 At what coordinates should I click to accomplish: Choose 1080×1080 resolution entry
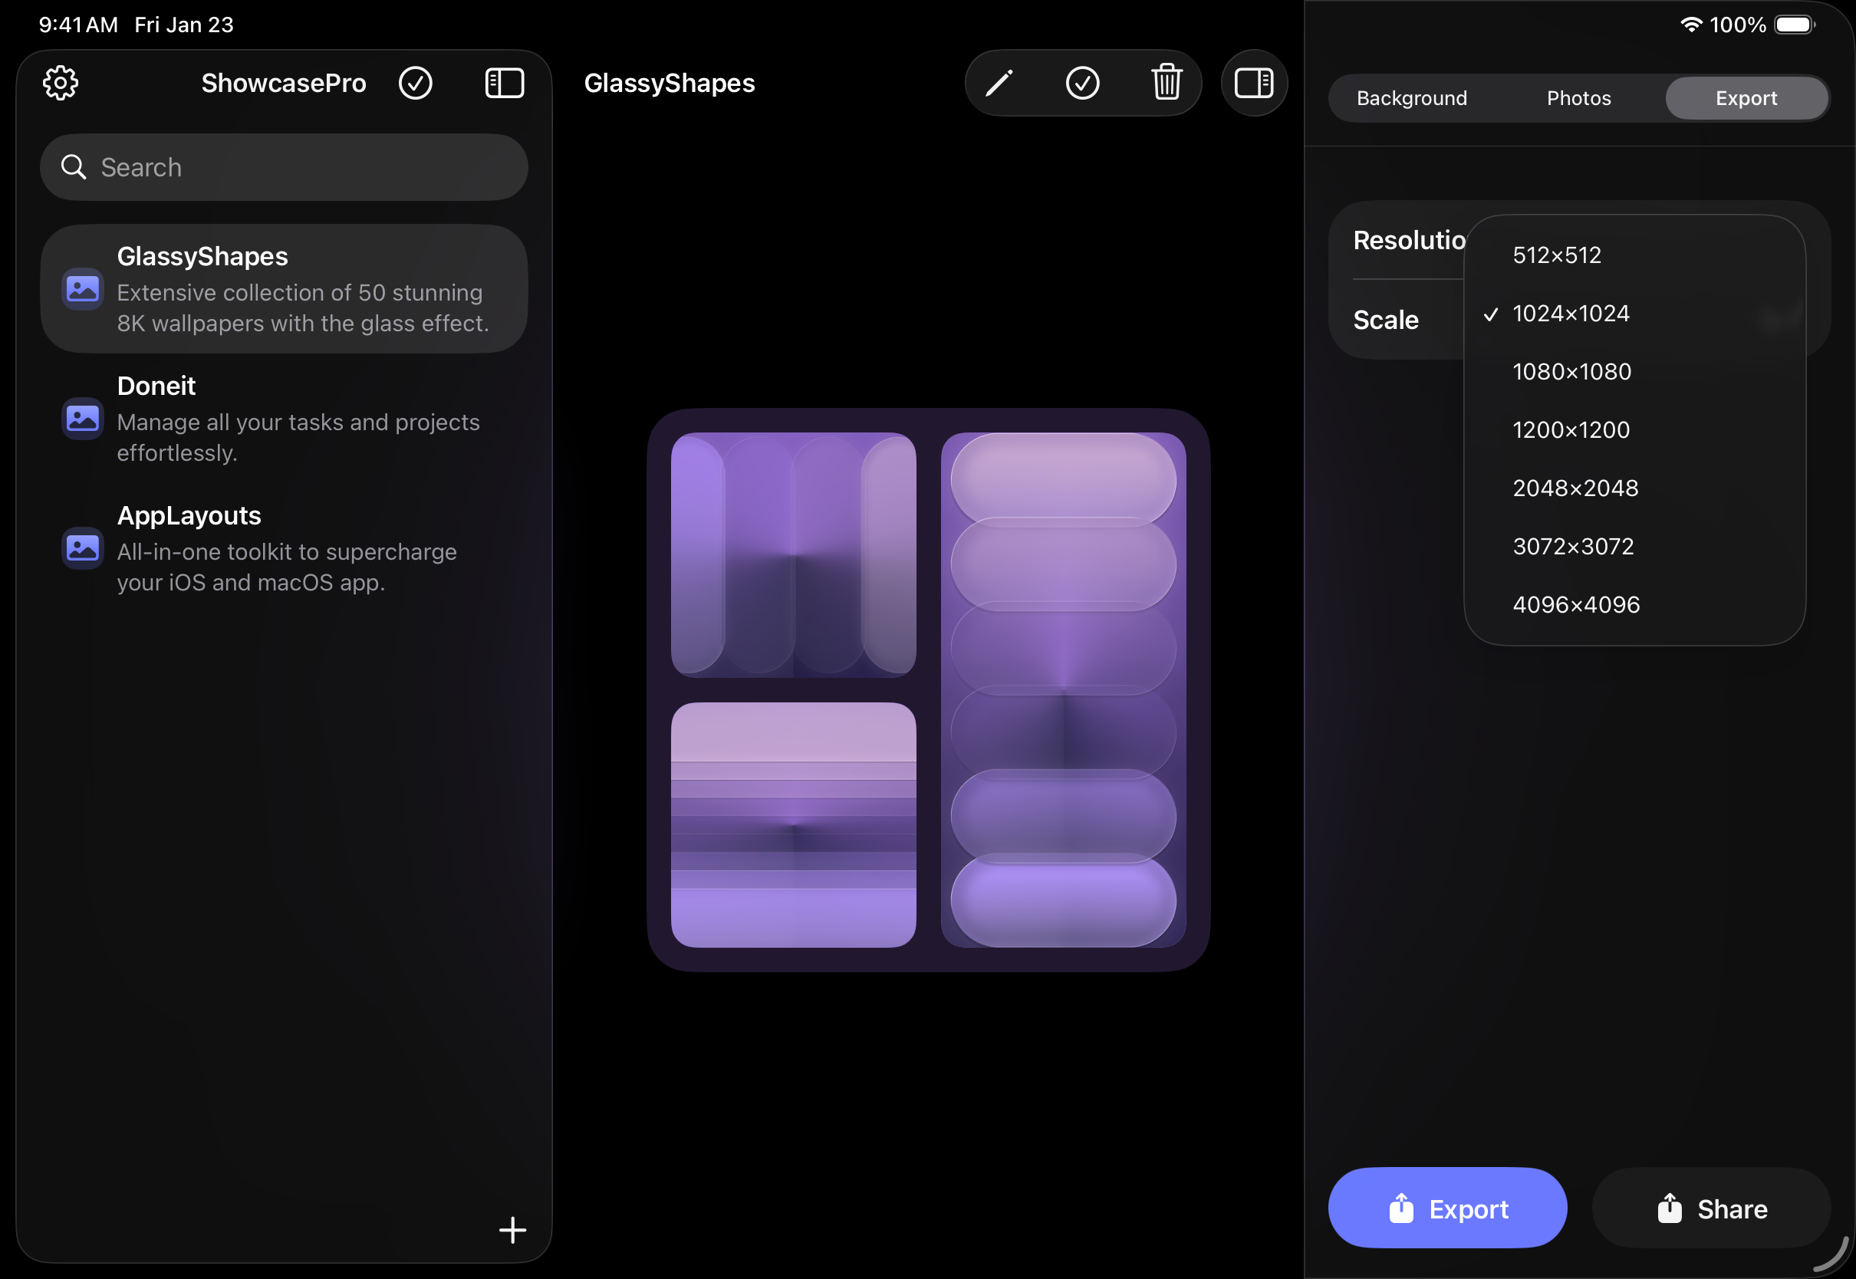(1571, 372)
